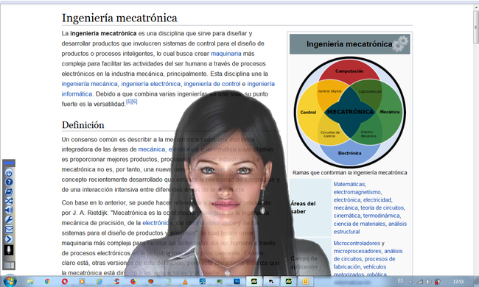The height and width of the screenshot is (287, 479).
Task: Click the mechatronics Venn diagram image
Action: point(350,112)
